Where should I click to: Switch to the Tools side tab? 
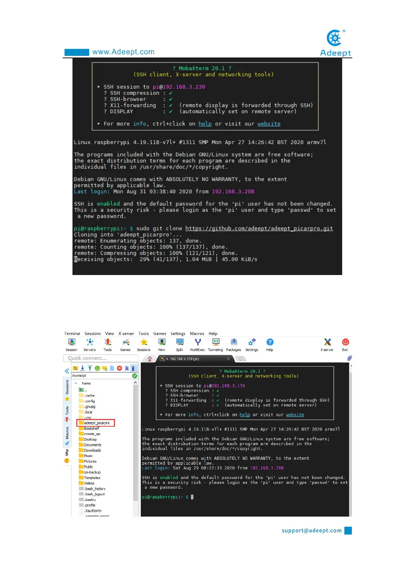pyautogui.click(x=67, y=413)
